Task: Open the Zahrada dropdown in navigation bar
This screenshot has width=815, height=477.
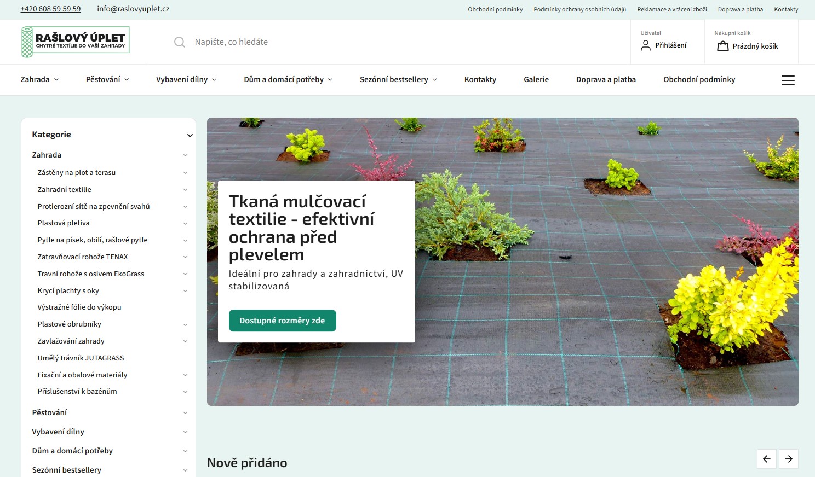Action: 39,80
